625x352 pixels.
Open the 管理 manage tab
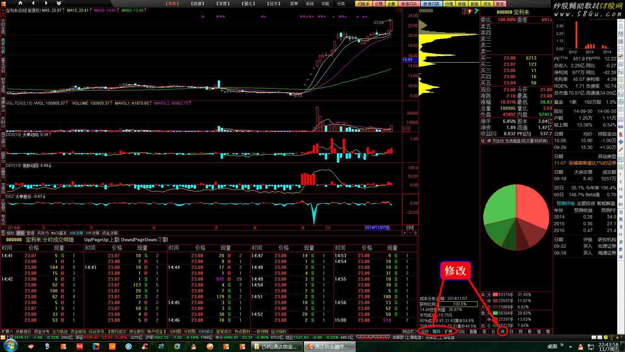[x=30, y=233]
